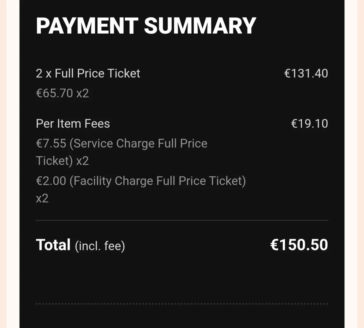364x328 pixels.
Task: Click the €2.00 Facility Charge line
Action: coord(141,181)
